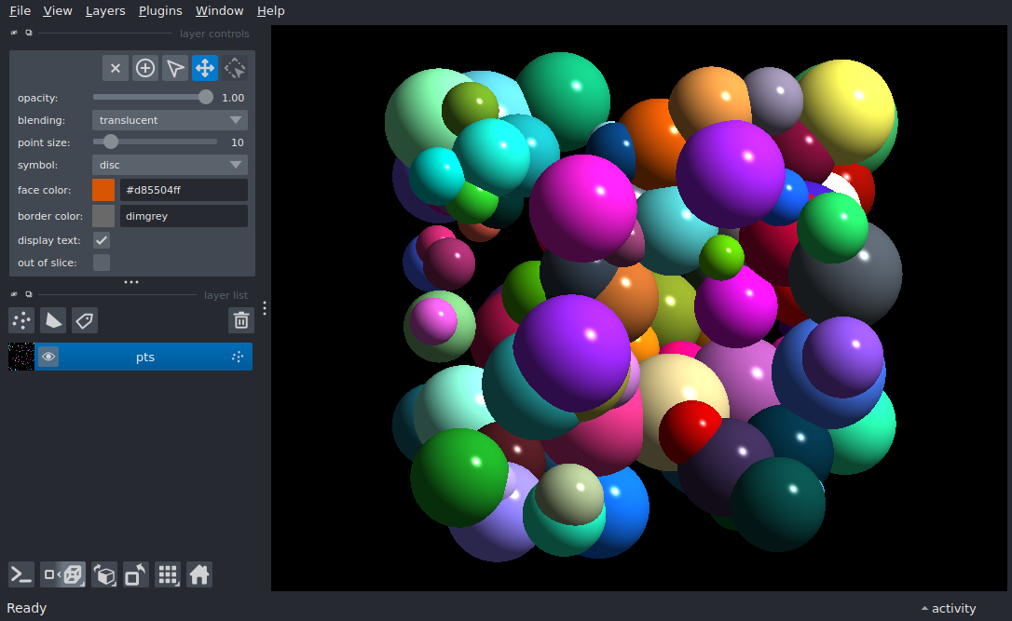Open the Plugins menu
1012x621 pixels.
(x=160, y=11)
